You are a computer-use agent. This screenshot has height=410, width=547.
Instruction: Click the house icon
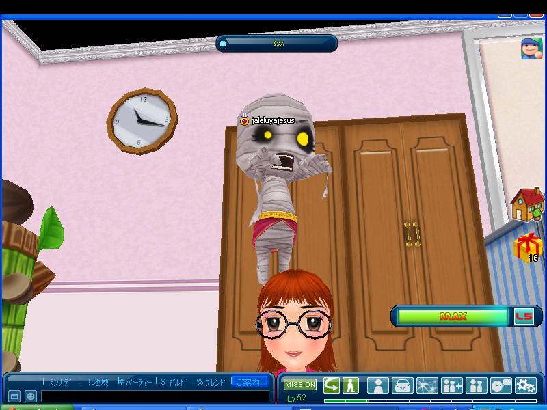pos(527,204)
